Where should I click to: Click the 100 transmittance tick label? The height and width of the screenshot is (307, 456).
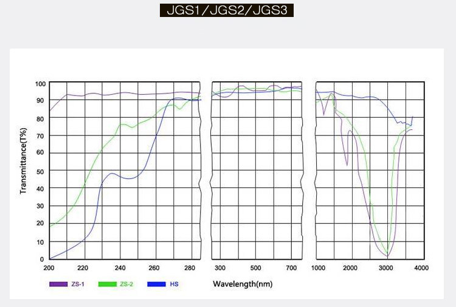click(x=40, y=84)
